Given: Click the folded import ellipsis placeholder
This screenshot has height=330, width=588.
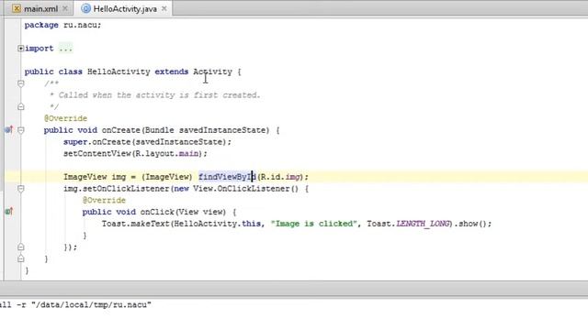Looking at the screenshot, I should [x=65, y=49].
